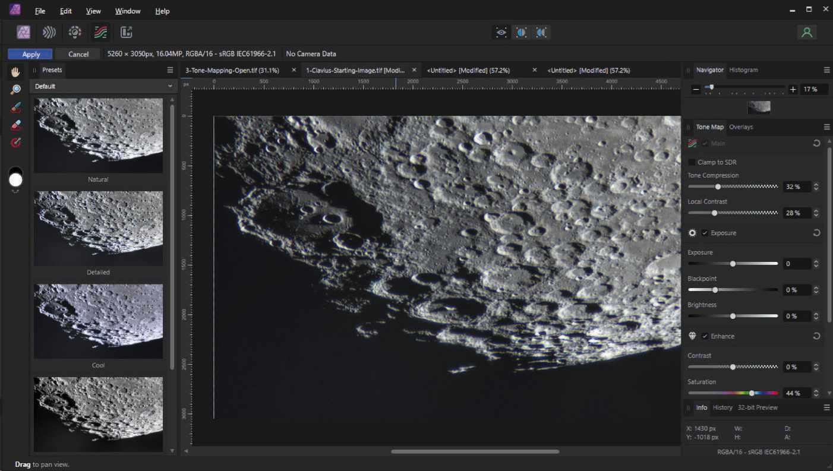Click the Apply button

tap(31, 54)
